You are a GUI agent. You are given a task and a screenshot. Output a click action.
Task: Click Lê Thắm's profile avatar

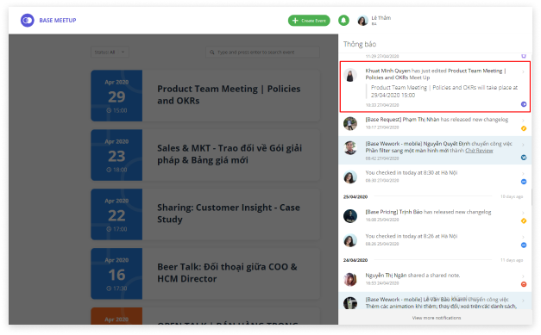[362, 21]
